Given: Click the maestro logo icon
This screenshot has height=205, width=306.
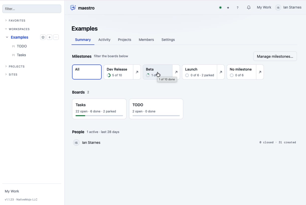Looking at the screenshot, I should point(73,8).
